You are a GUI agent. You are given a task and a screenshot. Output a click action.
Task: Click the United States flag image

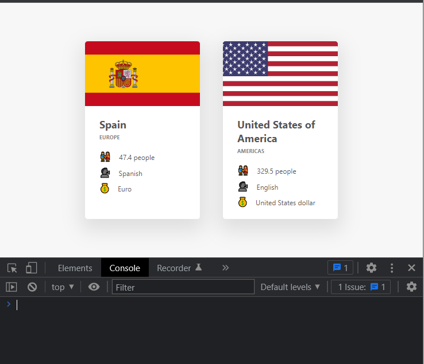click(x=280, y=74)
